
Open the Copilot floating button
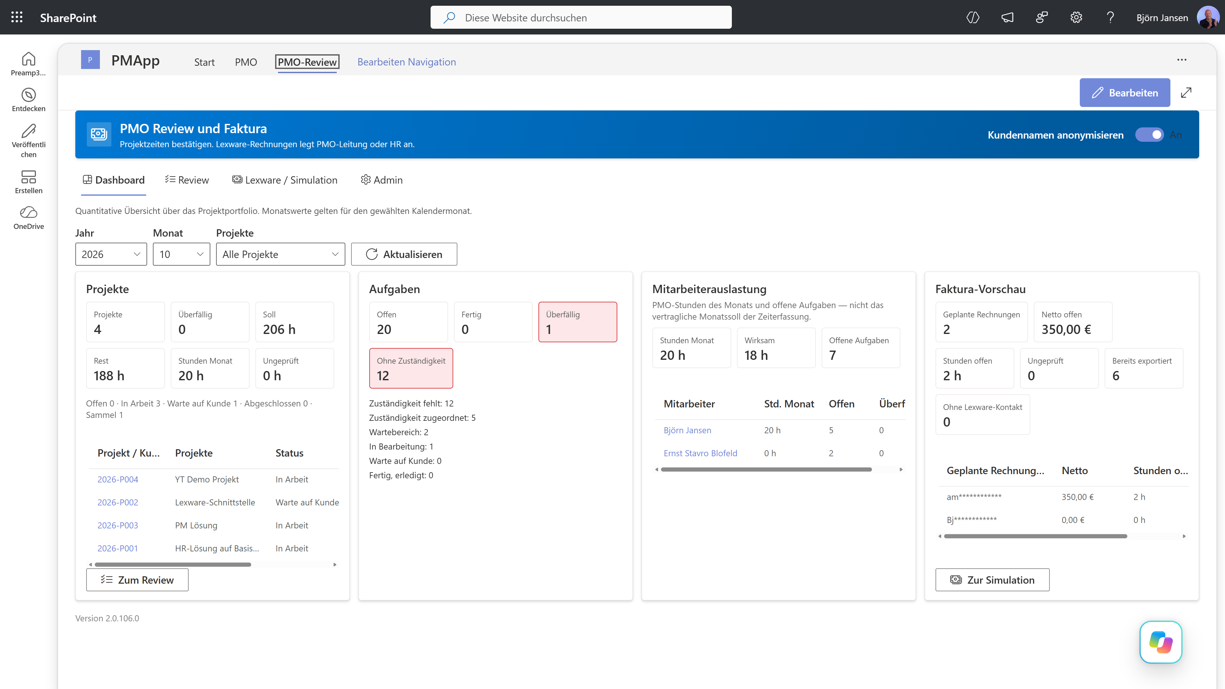coord(1160,642)
